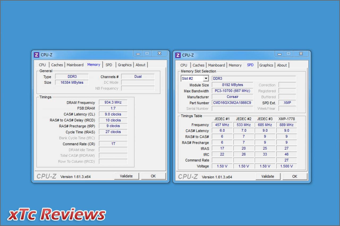Select Memory tab in right window
Screen dimensions: 340x226
coord(235,65)
